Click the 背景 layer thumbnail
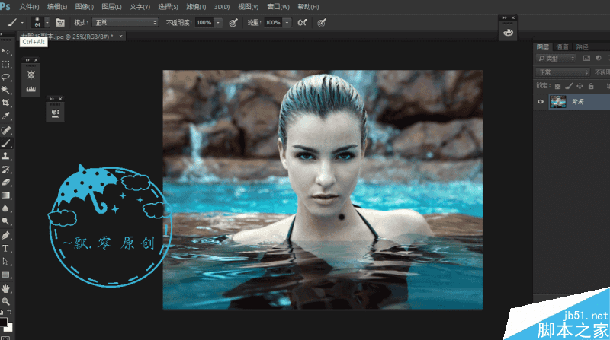610x340 pixels. coord(558,101)
